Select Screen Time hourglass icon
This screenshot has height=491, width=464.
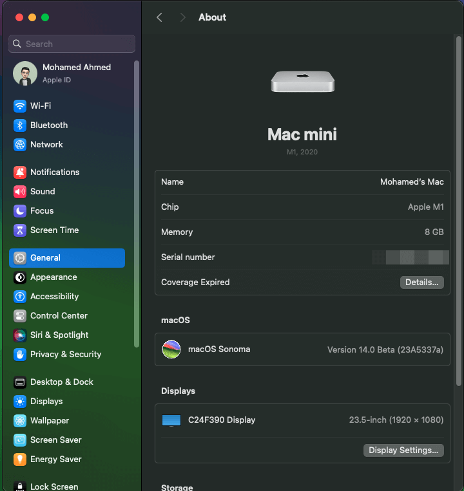[20, 230]
